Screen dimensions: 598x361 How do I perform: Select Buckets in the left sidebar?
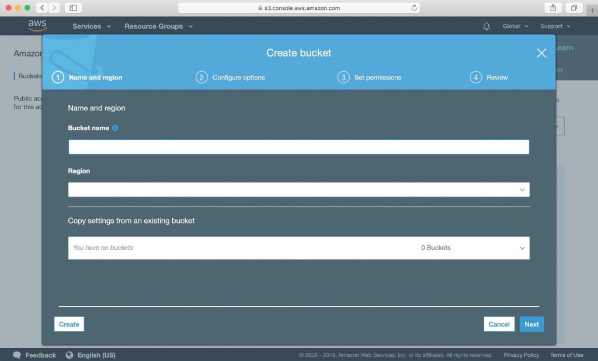(x=30, y=76)
